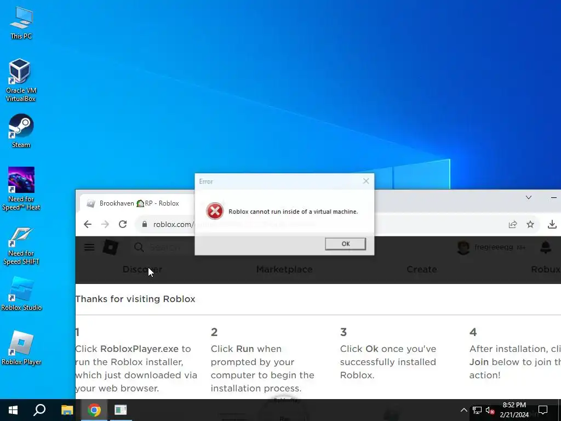This screenshot has height=421, width=561.
Task: Click OK in the Error dialog
Action: (x=345, y=244)
